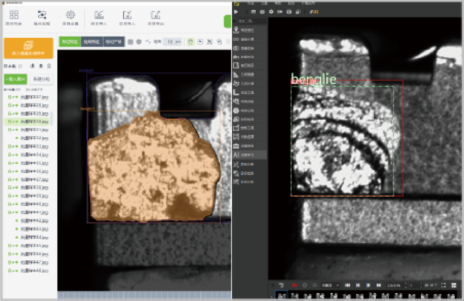Click the workflow icon in top toolbar
This screenshot has height=301, width=464.
click(42, 15)
